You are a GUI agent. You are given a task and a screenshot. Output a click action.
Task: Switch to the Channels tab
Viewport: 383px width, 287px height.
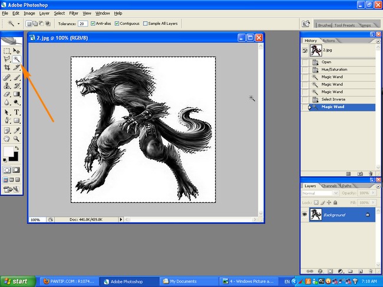[x=329, y=186]
